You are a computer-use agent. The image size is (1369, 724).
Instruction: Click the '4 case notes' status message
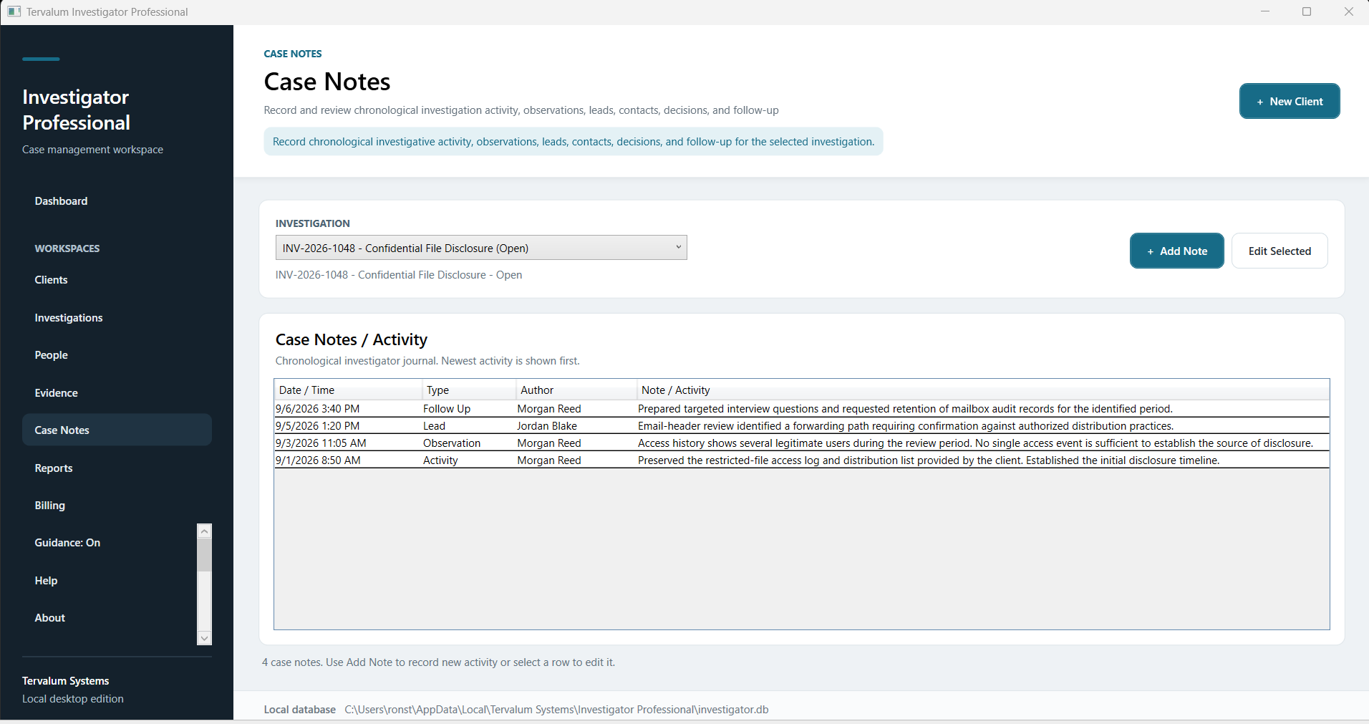click(438, 662)
